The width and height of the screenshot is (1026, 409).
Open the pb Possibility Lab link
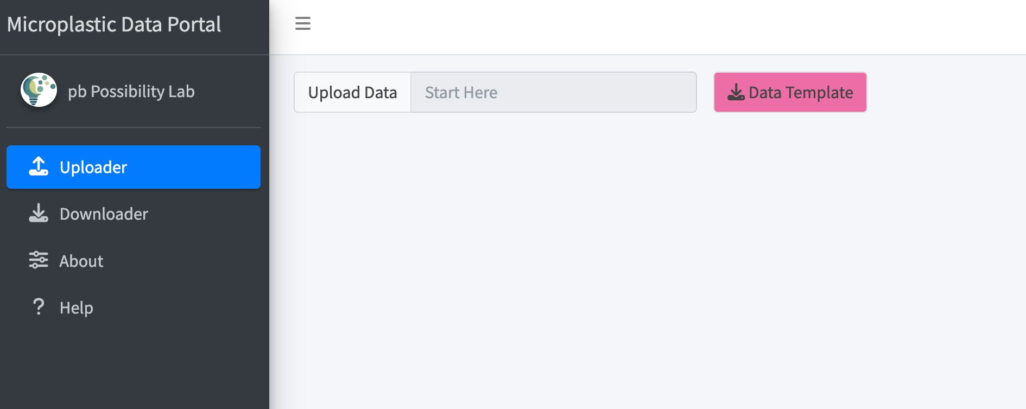(131, 92)
